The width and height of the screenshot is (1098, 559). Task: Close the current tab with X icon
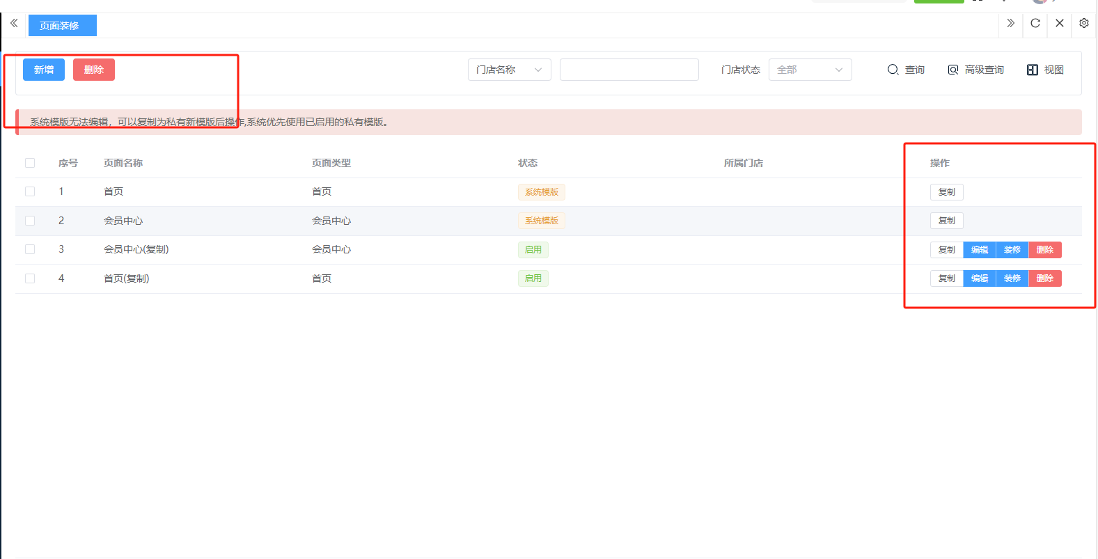(1059, 23)
